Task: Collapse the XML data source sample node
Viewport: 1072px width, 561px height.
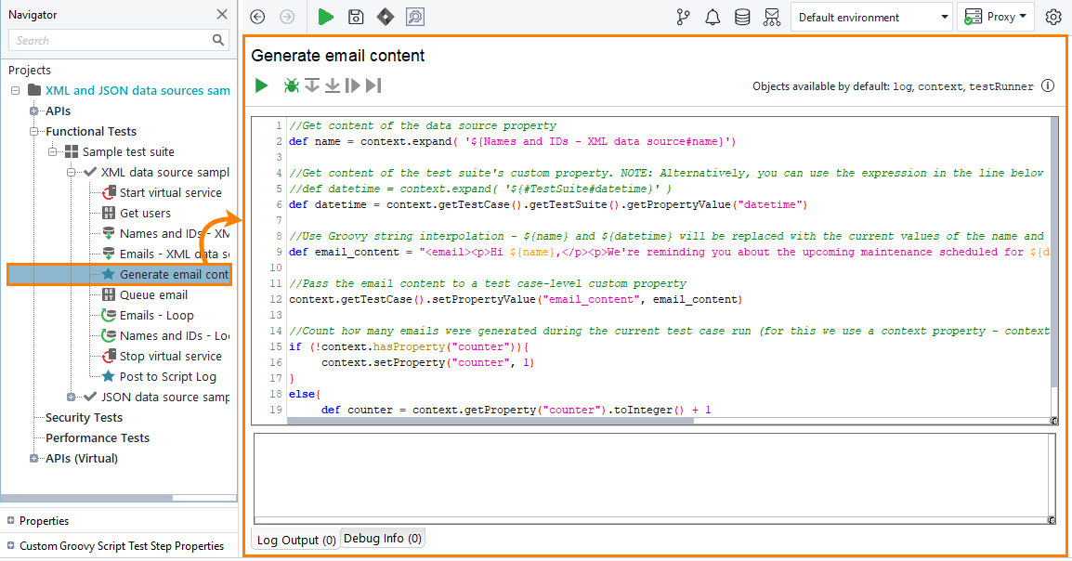Action: (x=71, y=171)
